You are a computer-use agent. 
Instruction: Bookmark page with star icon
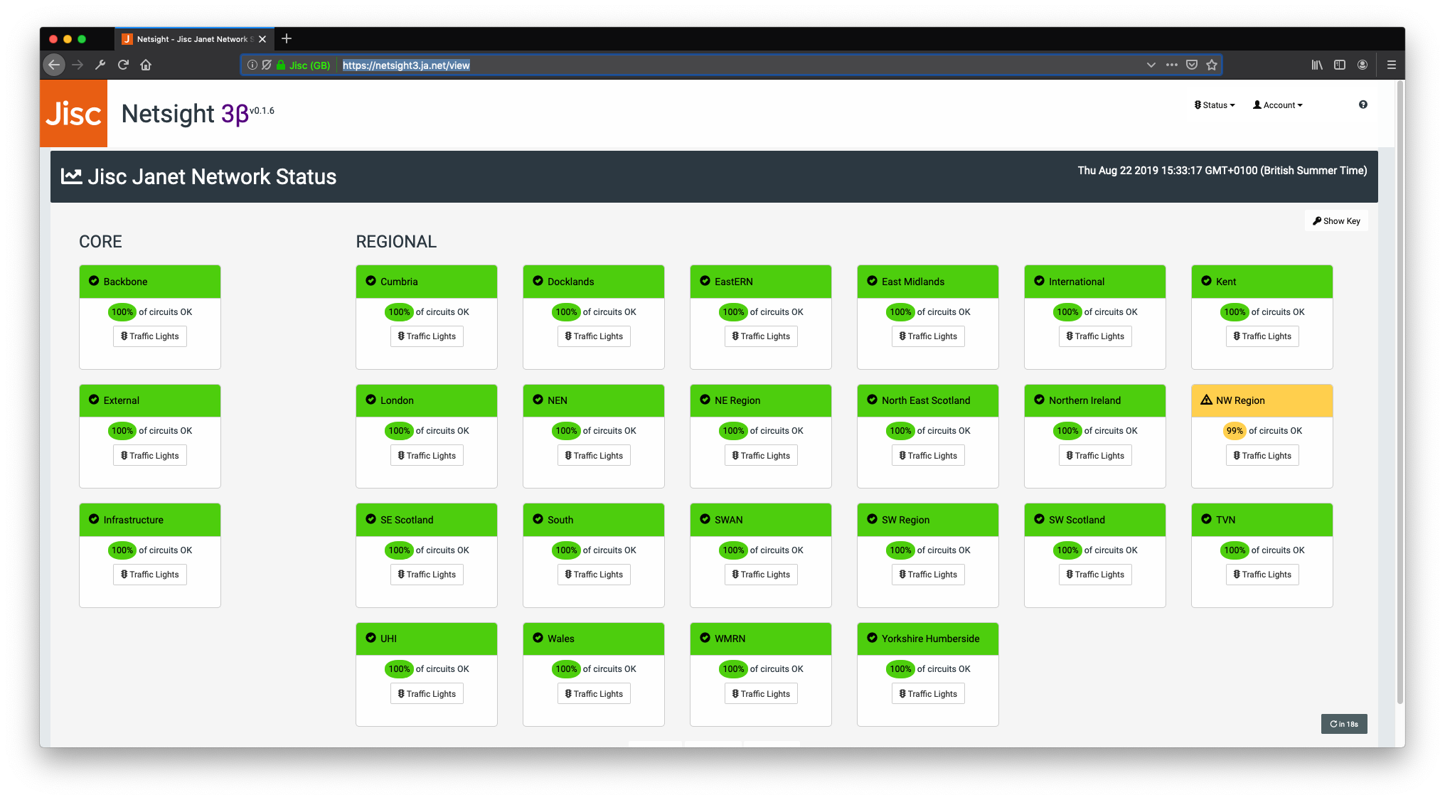tap(1212, 65)
